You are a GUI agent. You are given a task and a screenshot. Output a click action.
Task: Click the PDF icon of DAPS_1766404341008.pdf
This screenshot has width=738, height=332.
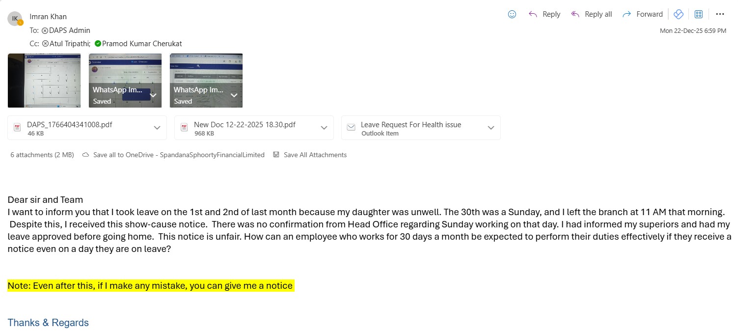tap(18, 128)
